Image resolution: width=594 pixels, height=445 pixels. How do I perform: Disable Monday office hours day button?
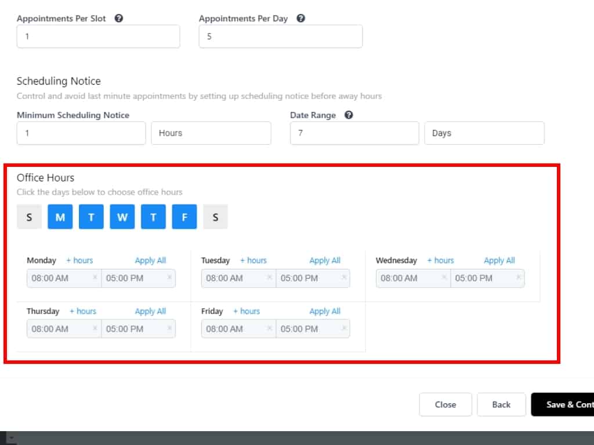pos(60,217)
